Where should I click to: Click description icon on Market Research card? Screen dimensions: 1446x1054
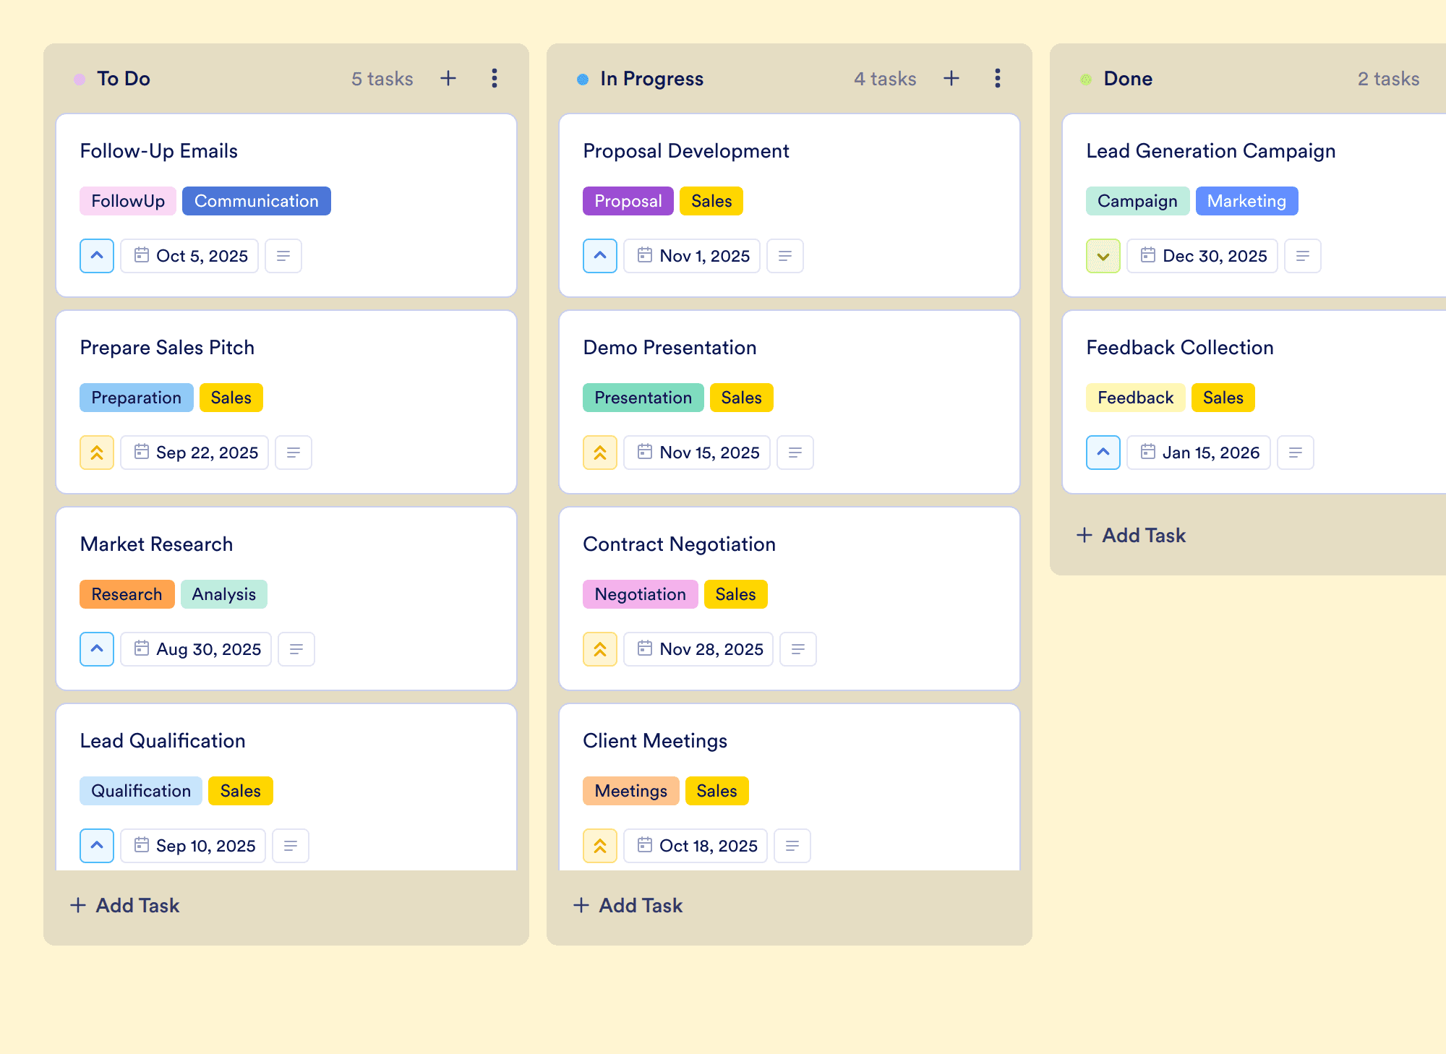[296, 649]
